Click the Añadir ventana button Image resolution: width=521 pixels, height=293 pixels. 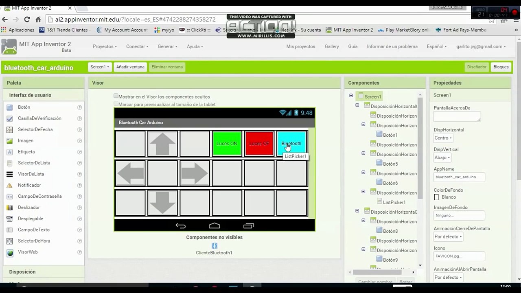point(130,67)
